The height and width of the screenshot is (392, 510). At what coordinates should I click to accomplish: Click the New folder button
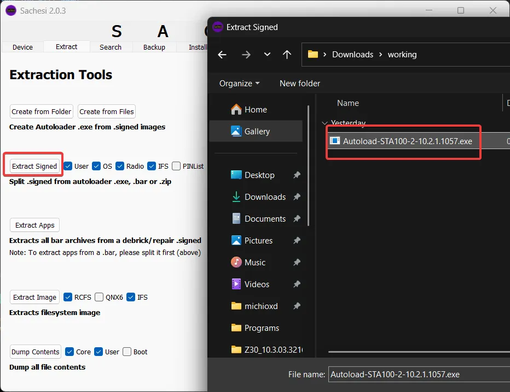(299, 83)
